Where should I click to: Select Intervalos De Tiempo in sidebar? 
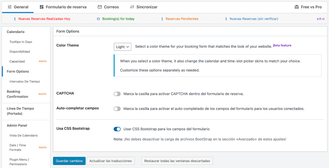25,81
